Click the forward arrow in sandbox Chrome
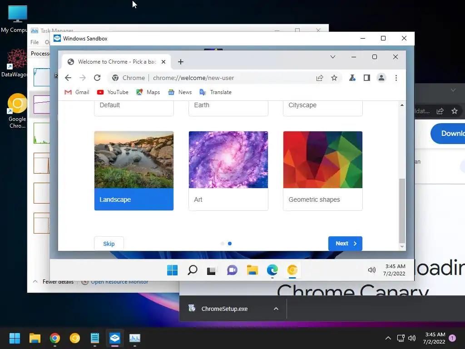465x349 pixels. tap(83, 78)
